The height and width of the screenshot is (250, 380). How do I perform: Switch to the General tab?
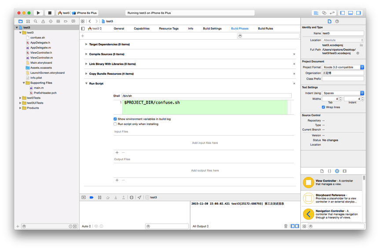tap(119, 29)
